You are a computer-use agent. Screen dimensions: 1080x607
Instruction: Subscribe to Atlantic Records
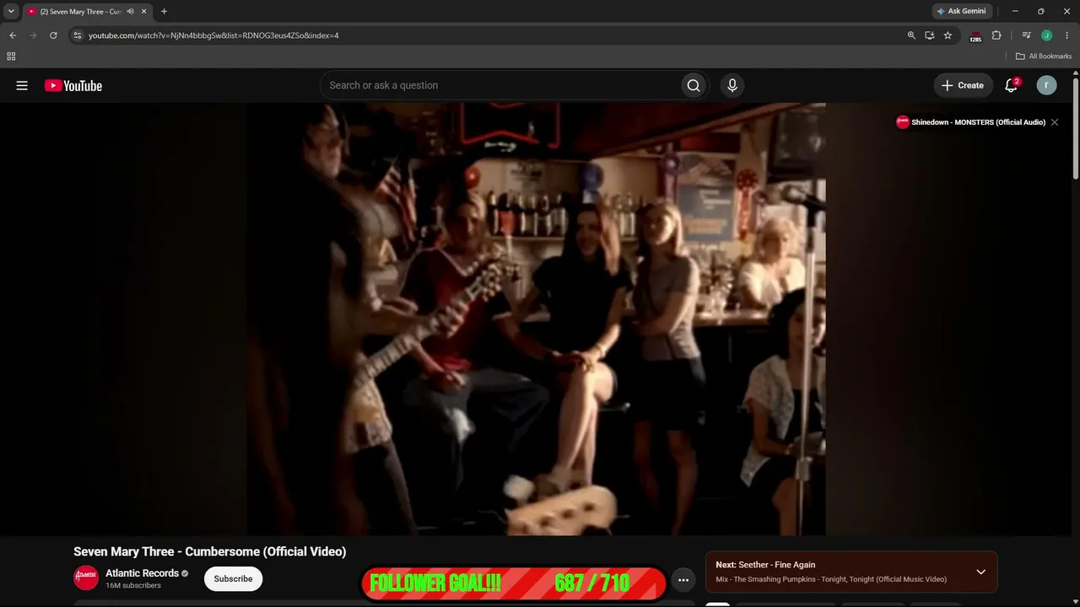tap(233, 579)
